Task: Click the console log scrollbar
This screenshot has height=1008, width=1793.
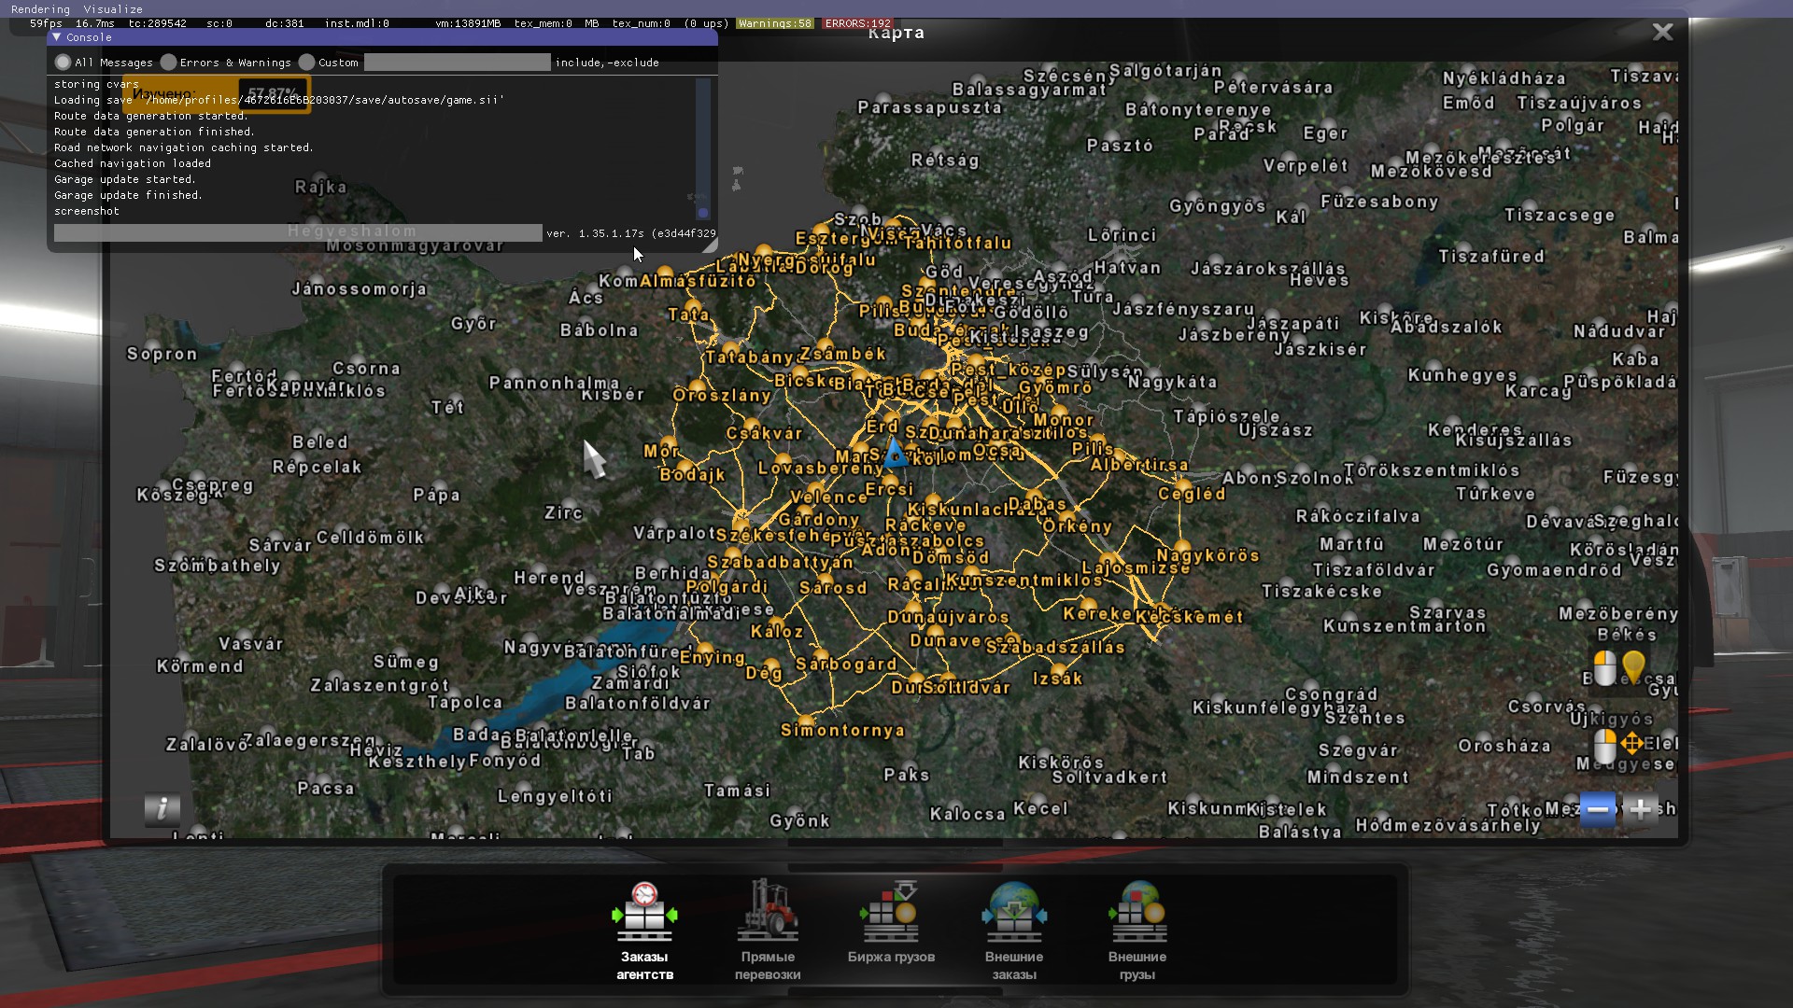Action: (x=703, y=149)
